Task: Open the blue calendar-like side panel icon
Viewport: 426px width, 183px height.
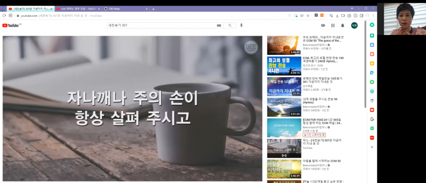Action: [x=372, y=45]
